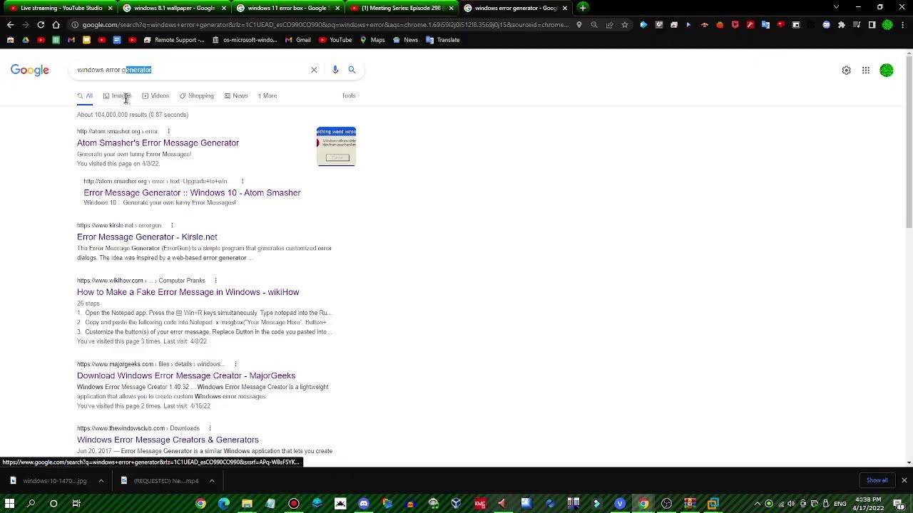Open Error Message Generator Windows 10 link
The height and width of the screenshot is (513, 913).
tap(192, 192)
